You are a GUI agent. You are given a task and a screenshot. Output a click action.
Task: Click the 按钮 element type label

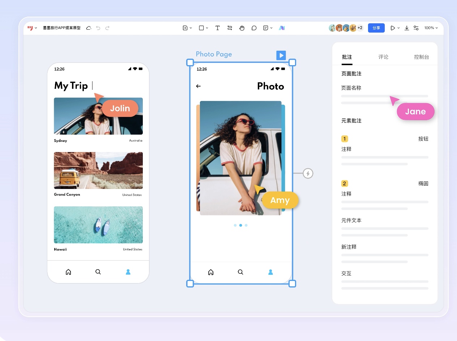[x=423, y=139]
